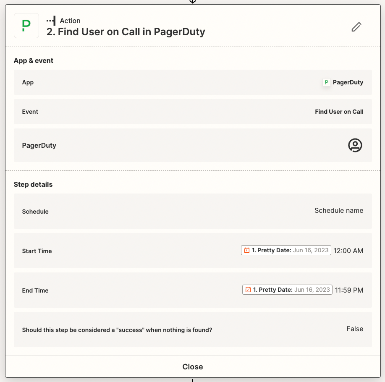Click the calendar icon in Start Time pill
385x382 pixels.
tap(247, 251)
